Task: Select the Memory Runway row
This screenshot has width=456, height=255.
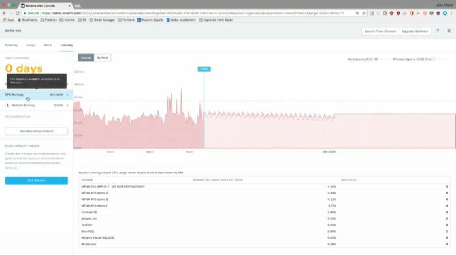Action: point(37,106)
